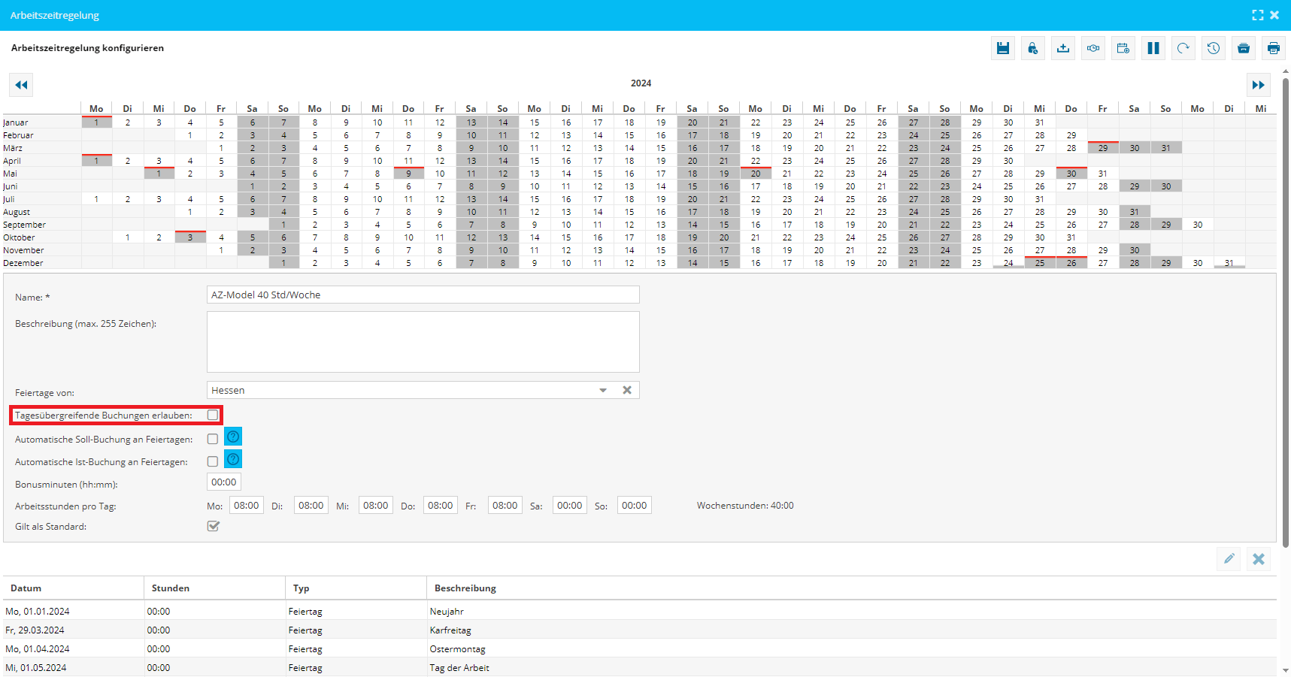Go to previous year with double-left arrow
This screenshot has width=1291, height=677.
coord(21,85)
